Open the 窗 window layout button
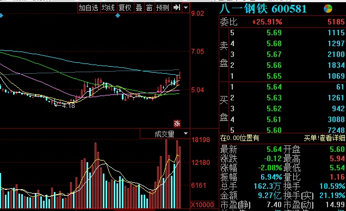346x211 pixels. click(149, 8)
